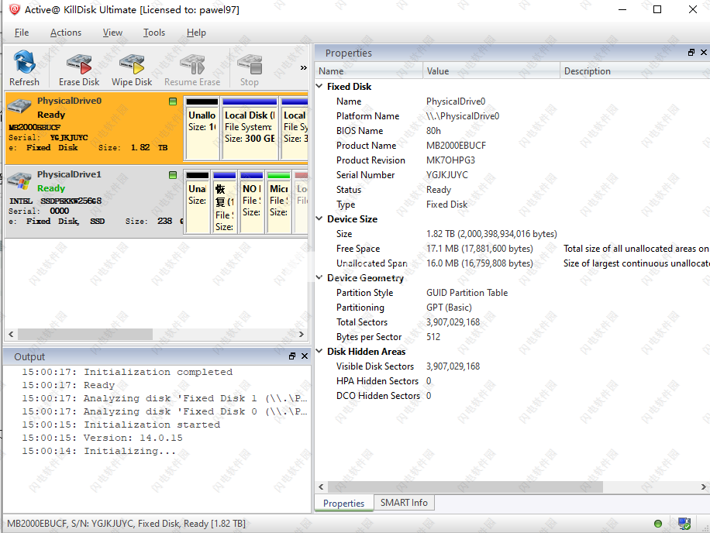This screenshot has height=533, width=710.
Task: Collapse the Disk Hidden Areas group
Action: pos(319,351)
